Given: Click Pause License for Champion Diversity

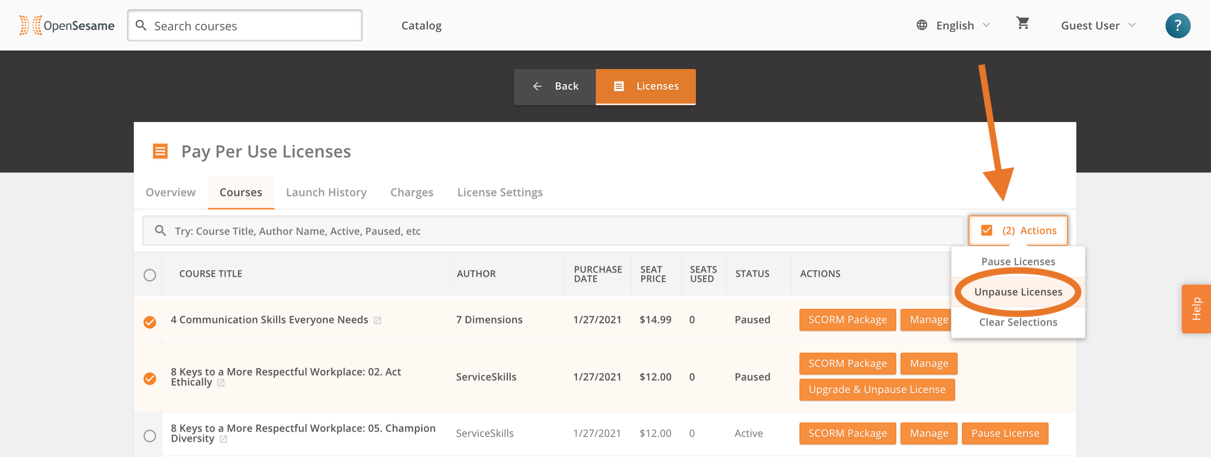Looking at the screenshot, I should coord(1005,433).
